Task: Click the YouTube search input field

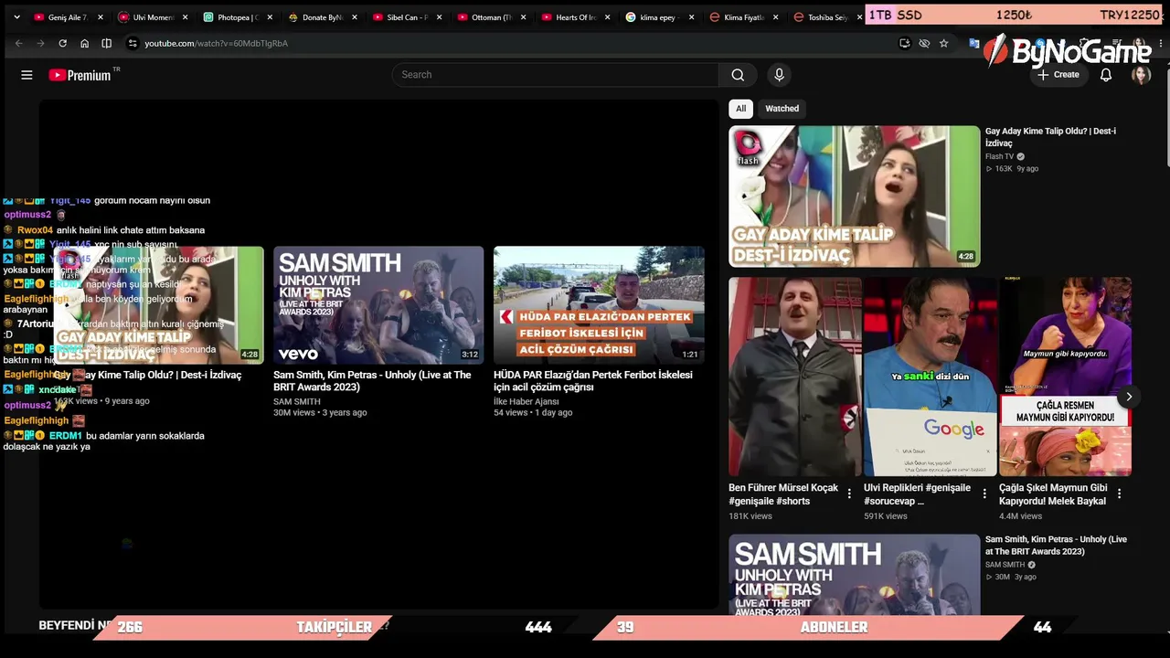Action: pyautogui.click(x=556, y=75)
